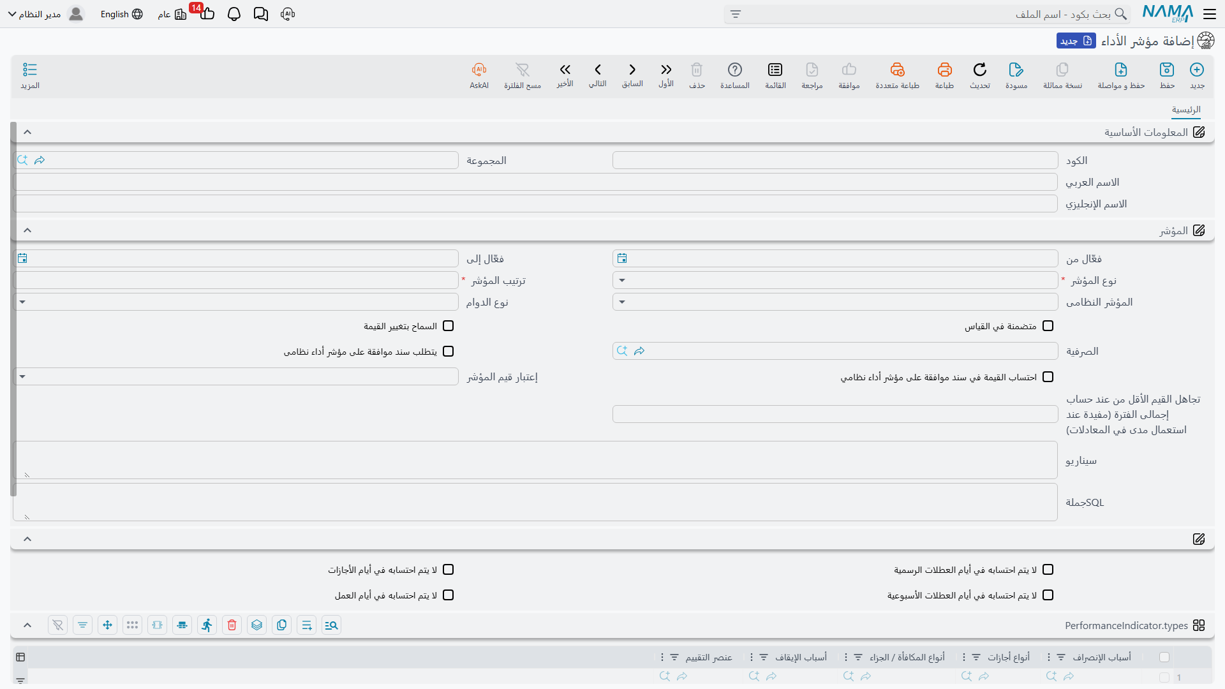Click the search-in-grid icon in grid toolbar
Screen dimensions: 1225x689
coord(331,625)
